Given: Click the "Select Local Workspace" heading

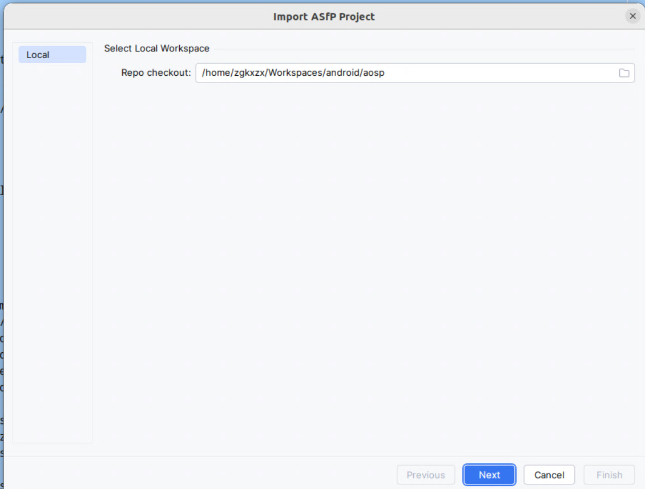Looking at the screenshot, I should tap(157, 48).
